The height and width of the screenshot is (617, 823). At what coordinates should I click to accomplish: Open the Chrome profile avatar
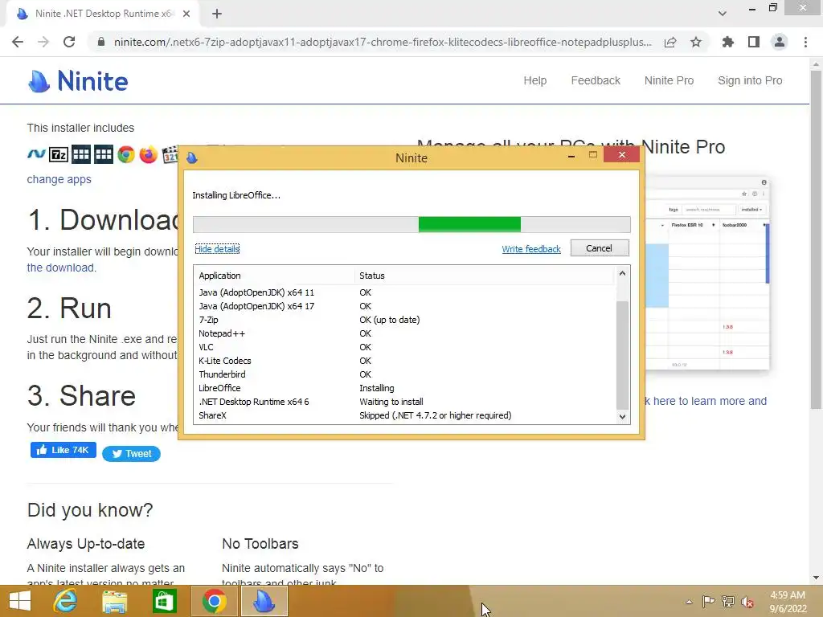click(x=780, y=42)
